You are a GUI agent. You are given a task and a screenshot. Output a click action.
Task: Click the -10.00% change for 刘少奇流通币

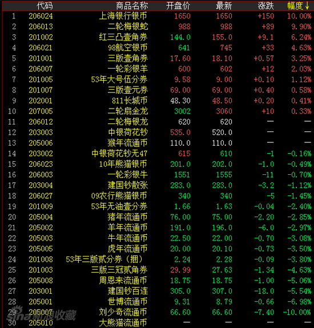point(297,313)
